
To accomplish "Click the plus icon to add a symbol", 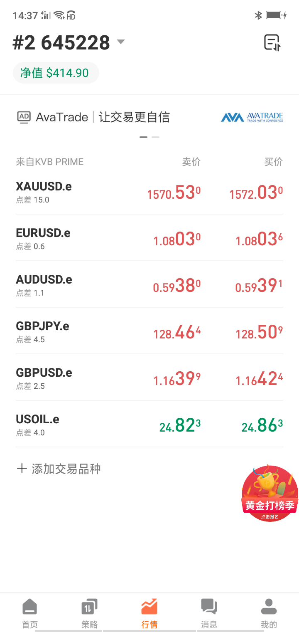I will coord(22,469).
